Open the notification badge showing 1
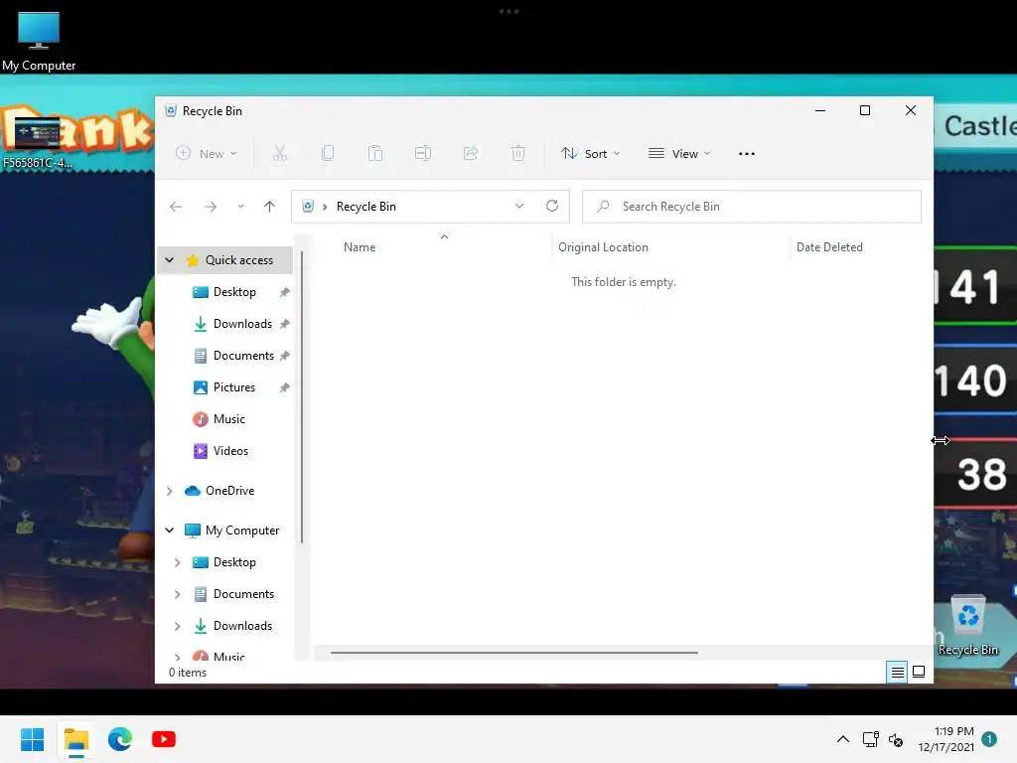Screen dimensions: 1017x763 [989, 739]
